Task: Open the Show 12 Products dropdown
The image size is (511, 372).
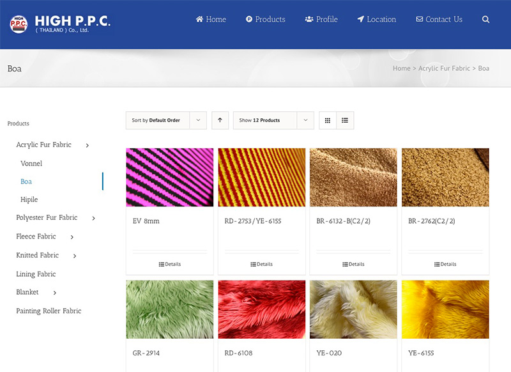Action: pos(273,120)
